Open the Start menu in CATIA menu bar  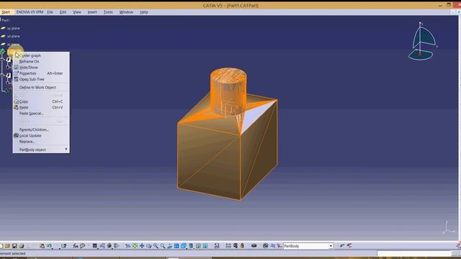point(6,12)
